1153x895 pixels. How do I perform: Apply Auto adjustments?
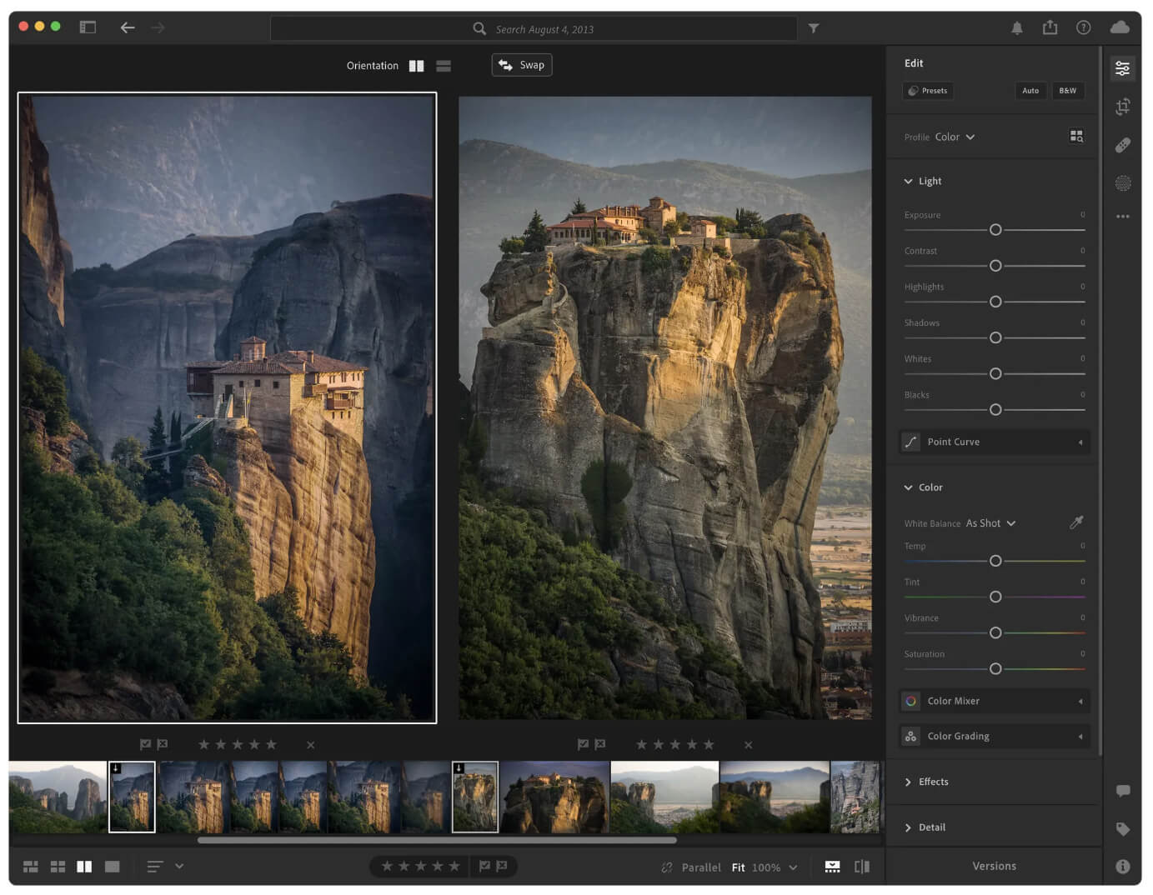(x=1030, y=91)
